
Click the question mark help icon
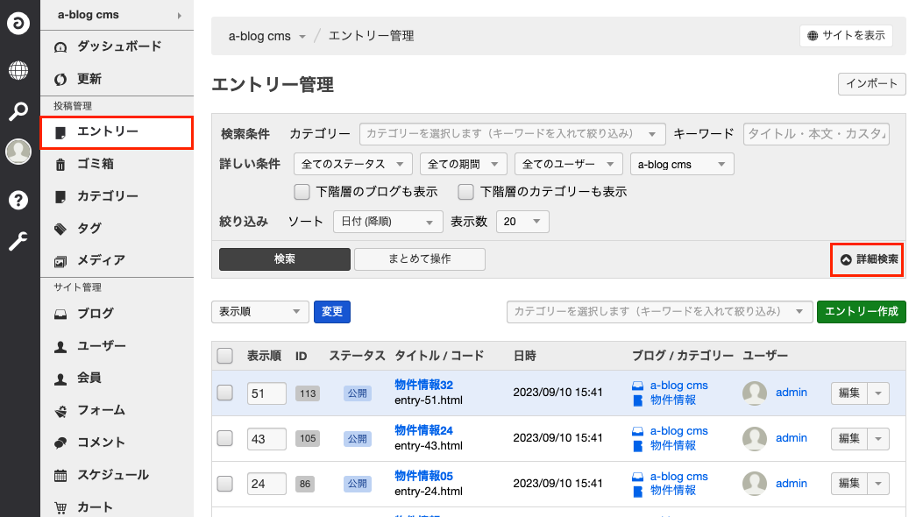[18, 200]
